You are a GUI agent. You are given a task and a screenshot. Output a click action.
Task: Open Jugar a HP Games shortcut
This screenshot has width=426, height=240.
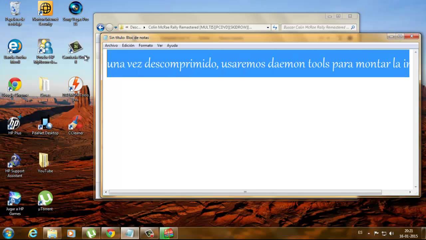tap(15, 203)
